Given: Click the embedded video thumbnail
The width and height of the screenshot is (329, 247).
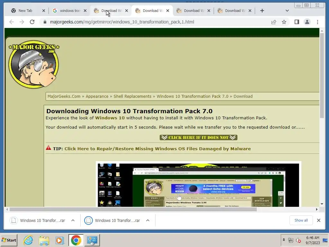Looking at the screenshot, I should [198, 184].
